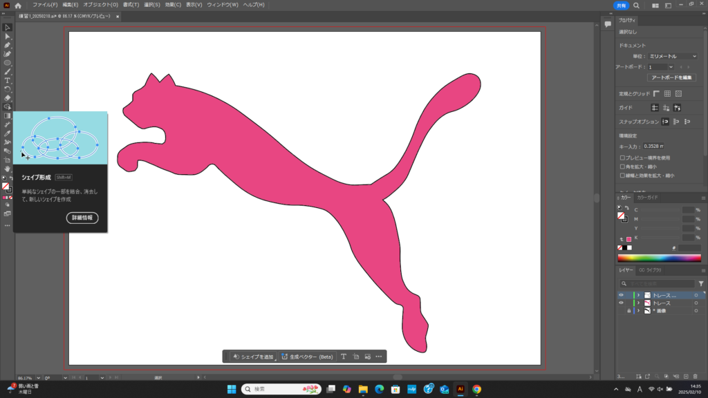Click the Shape Builder tool icon
This screenshot has width=708, height=398.
(8, 106)
